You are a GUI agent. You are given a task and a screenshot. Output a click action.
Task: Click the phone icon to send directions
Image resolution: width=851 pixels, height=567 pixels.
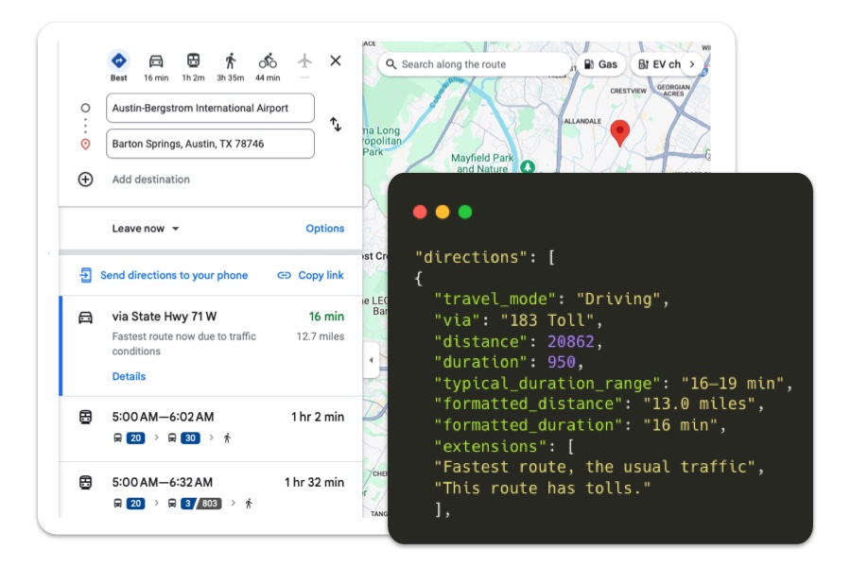[x=85, y=274]
